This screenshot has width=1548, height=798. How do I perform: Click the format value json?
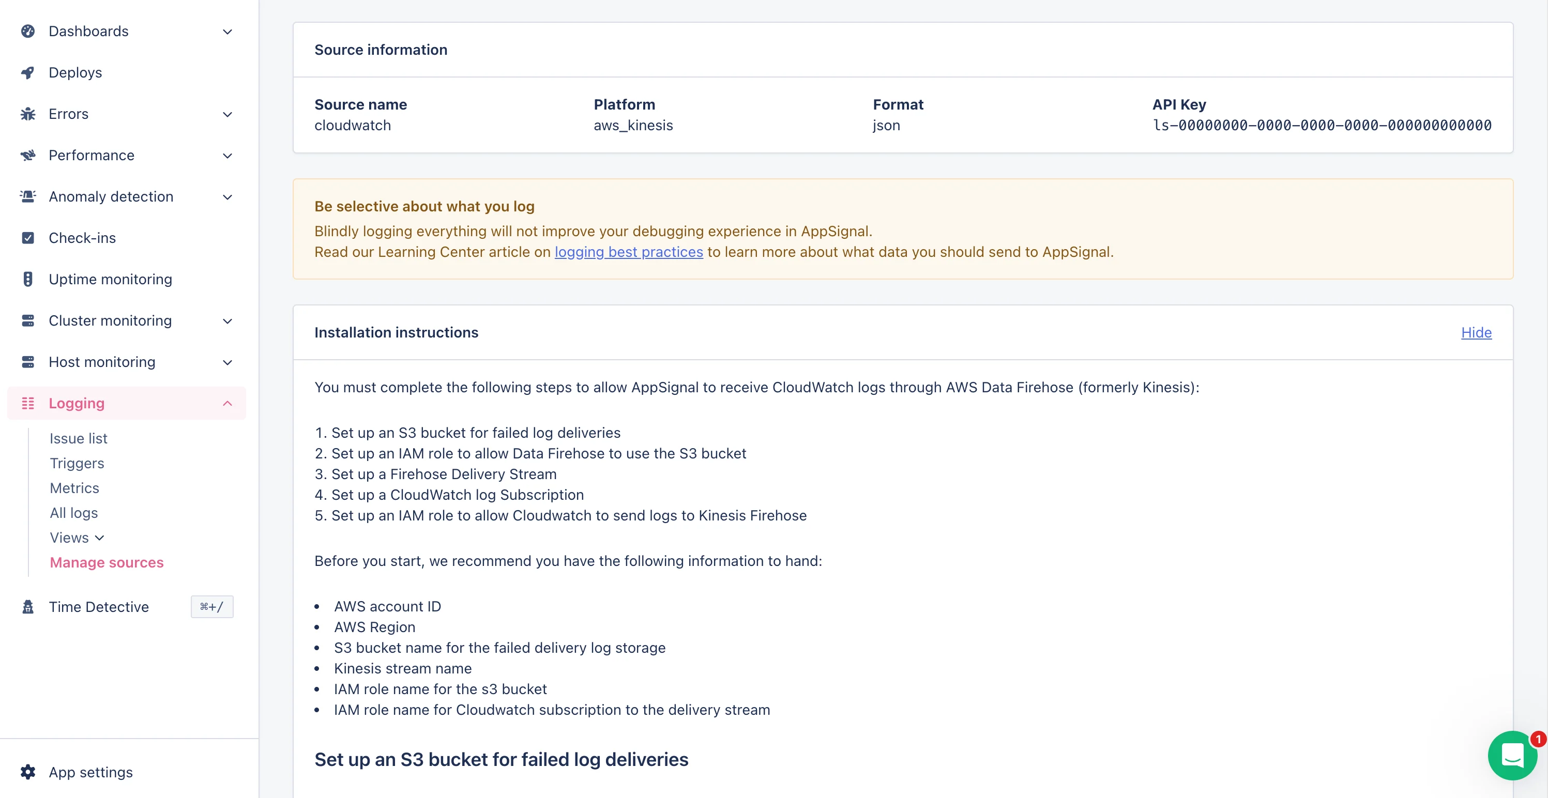886,126
